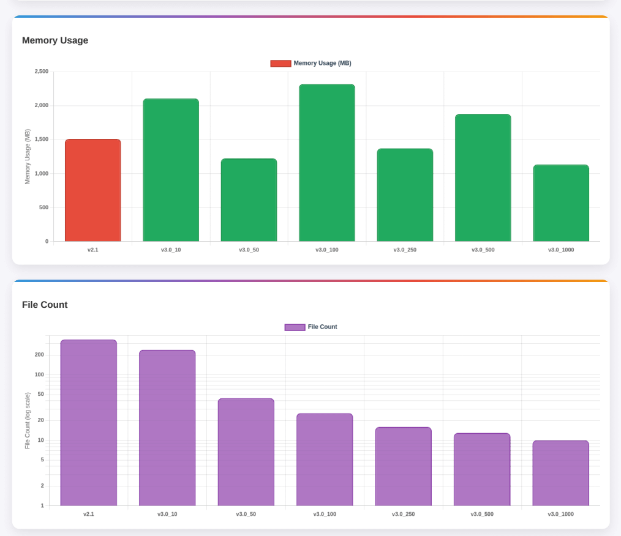Select the v3.0_100 file count bar
The height and width of the screenshot is (536, 621).
325,460
